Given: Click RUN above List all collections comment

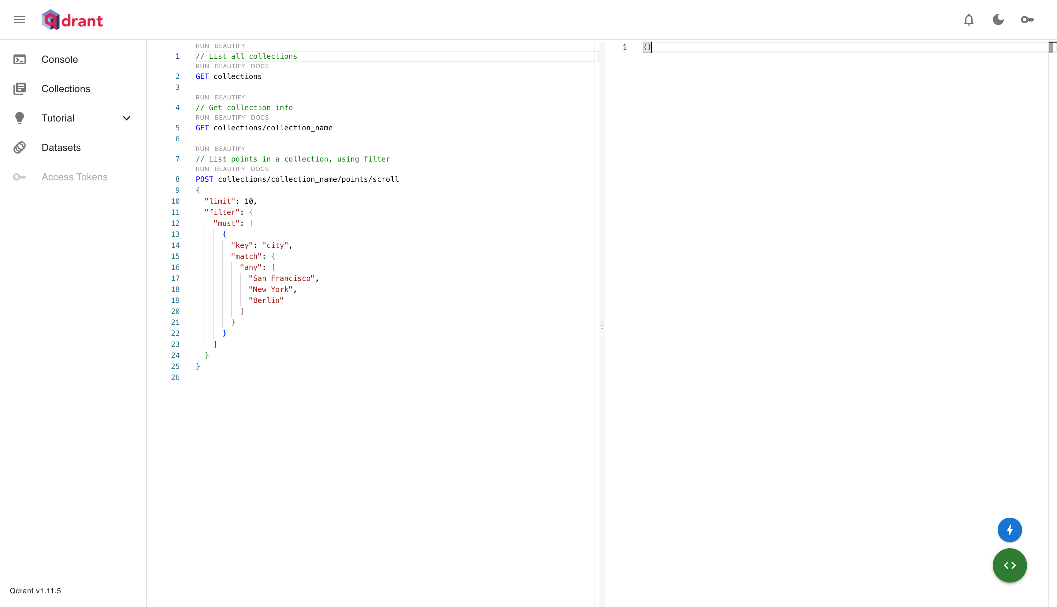Looking at the screenshot, I should 202,46.
